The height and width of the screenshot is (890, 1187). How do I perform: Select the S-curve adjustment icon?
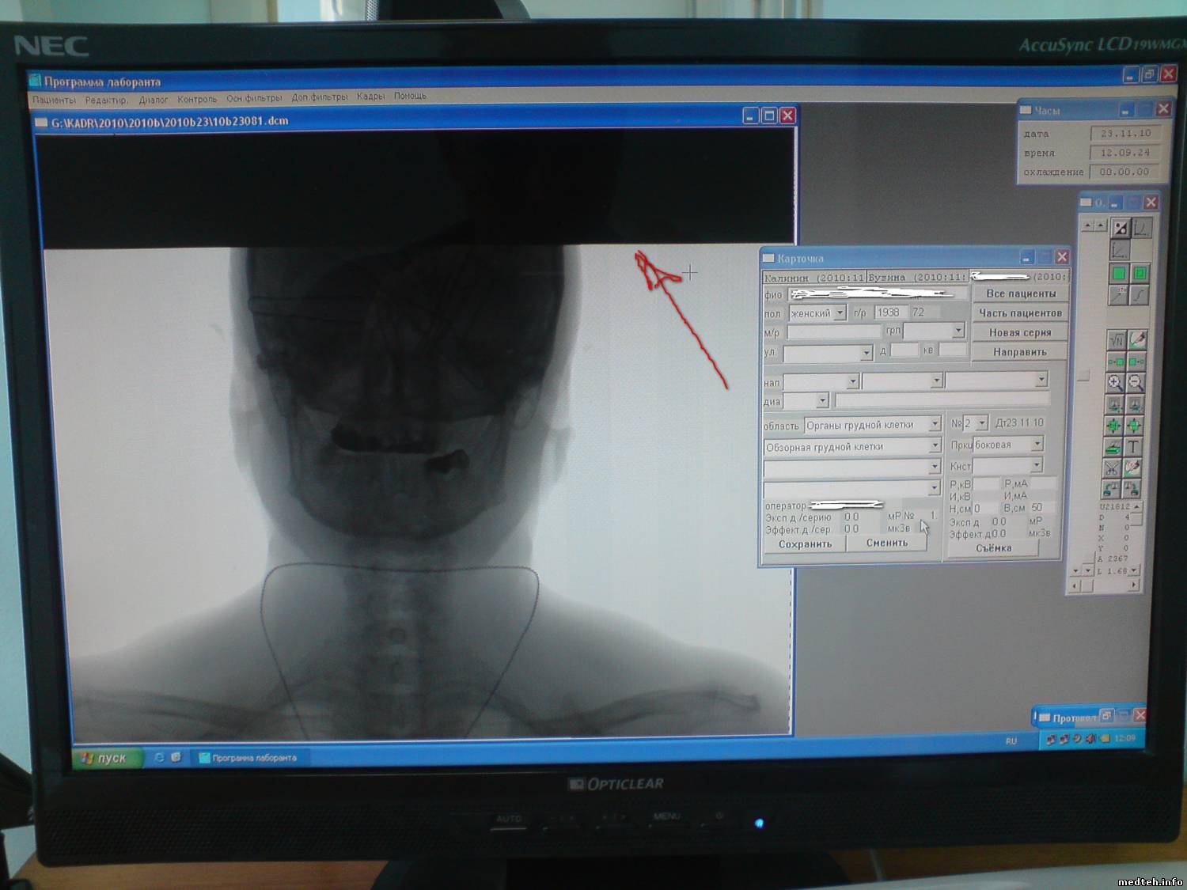tap(1139, 295)
